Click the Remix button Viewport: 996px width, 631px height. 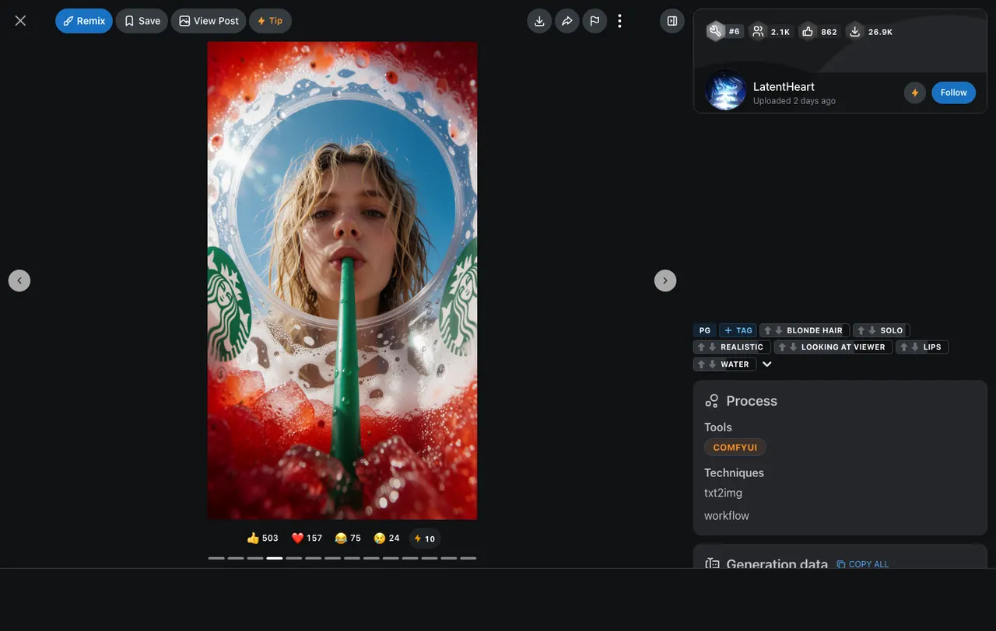click(x=84, y=21)
